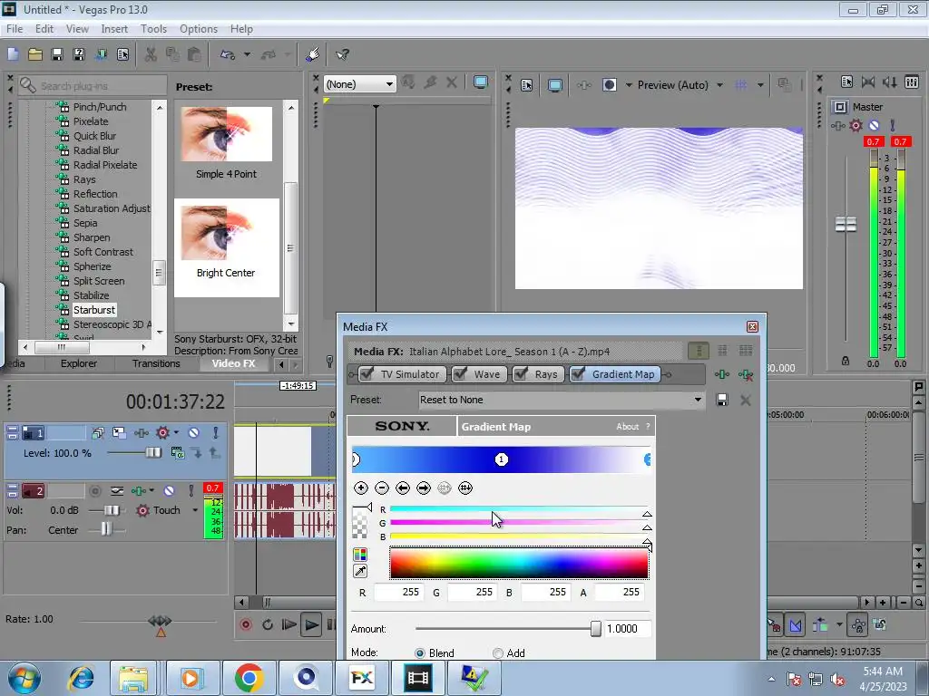Open plug-in chain icon in Media FX
929x696 pixels.
(x=721, y=374)
